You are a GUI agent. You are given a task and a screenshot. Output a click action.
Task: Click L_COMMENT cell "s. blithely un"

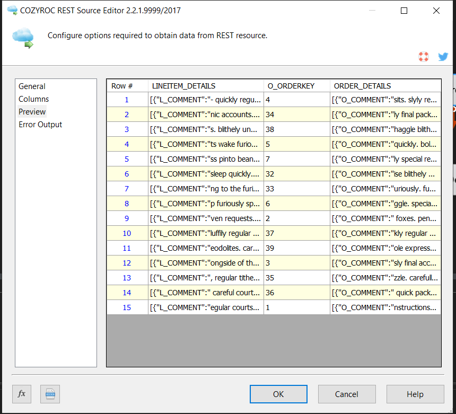pyautogui.click(x=206, y=129)
